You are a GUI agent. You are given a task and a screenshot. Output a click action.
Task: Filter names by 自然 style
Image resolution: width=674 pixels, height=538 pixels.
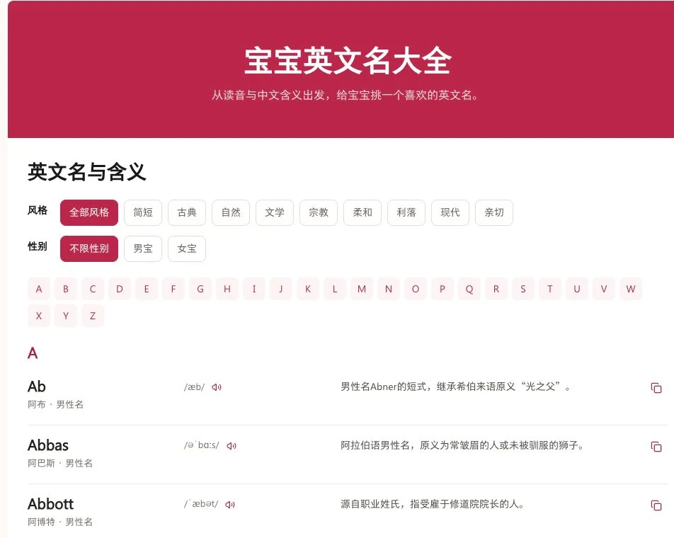(230, 212)
